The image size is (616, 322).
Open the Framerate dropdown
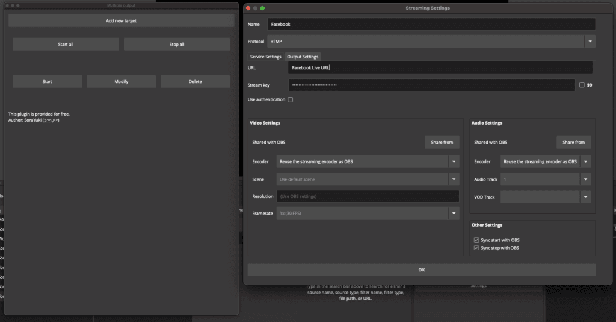pyautogui.click(x=368, y=214)
